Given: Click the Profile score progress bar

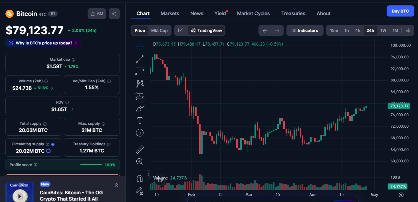Looking at the screenshot, I should click(91, 165).
